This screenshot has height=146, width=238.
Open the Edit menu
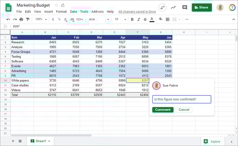(x=28, y=11)
